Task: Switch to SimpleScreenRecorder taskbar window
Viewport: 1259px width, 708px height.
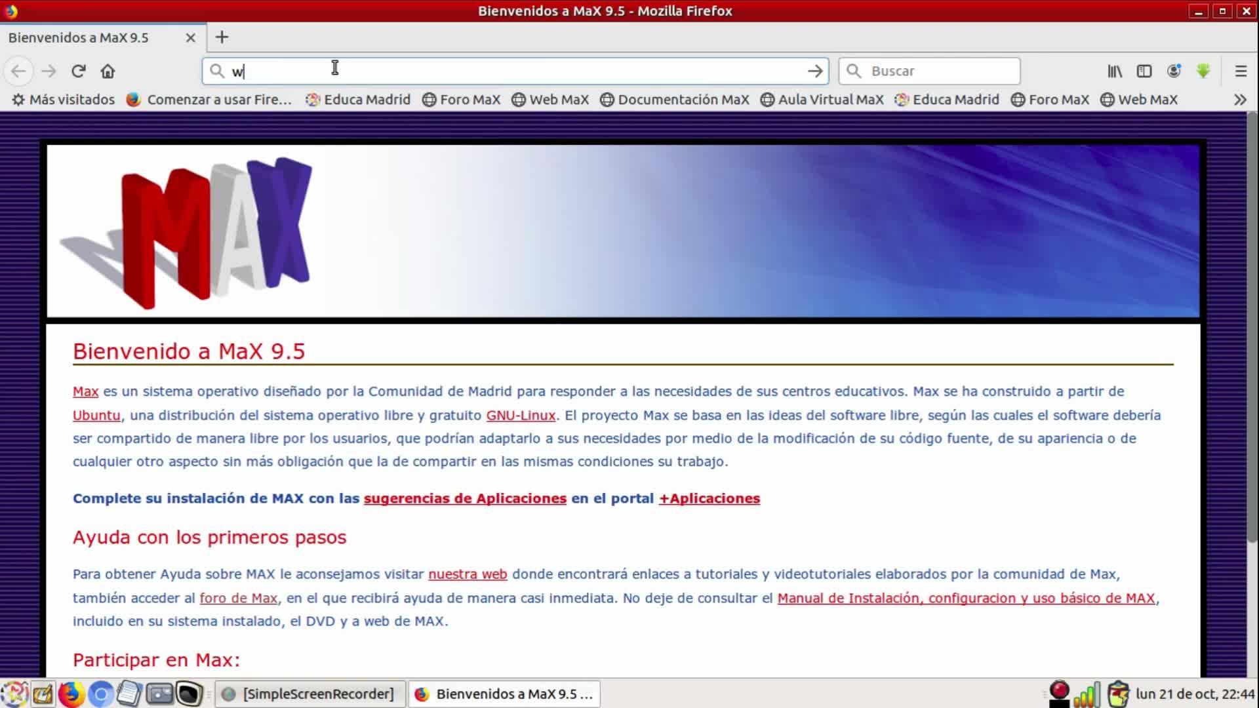Action: click(309, 694)
